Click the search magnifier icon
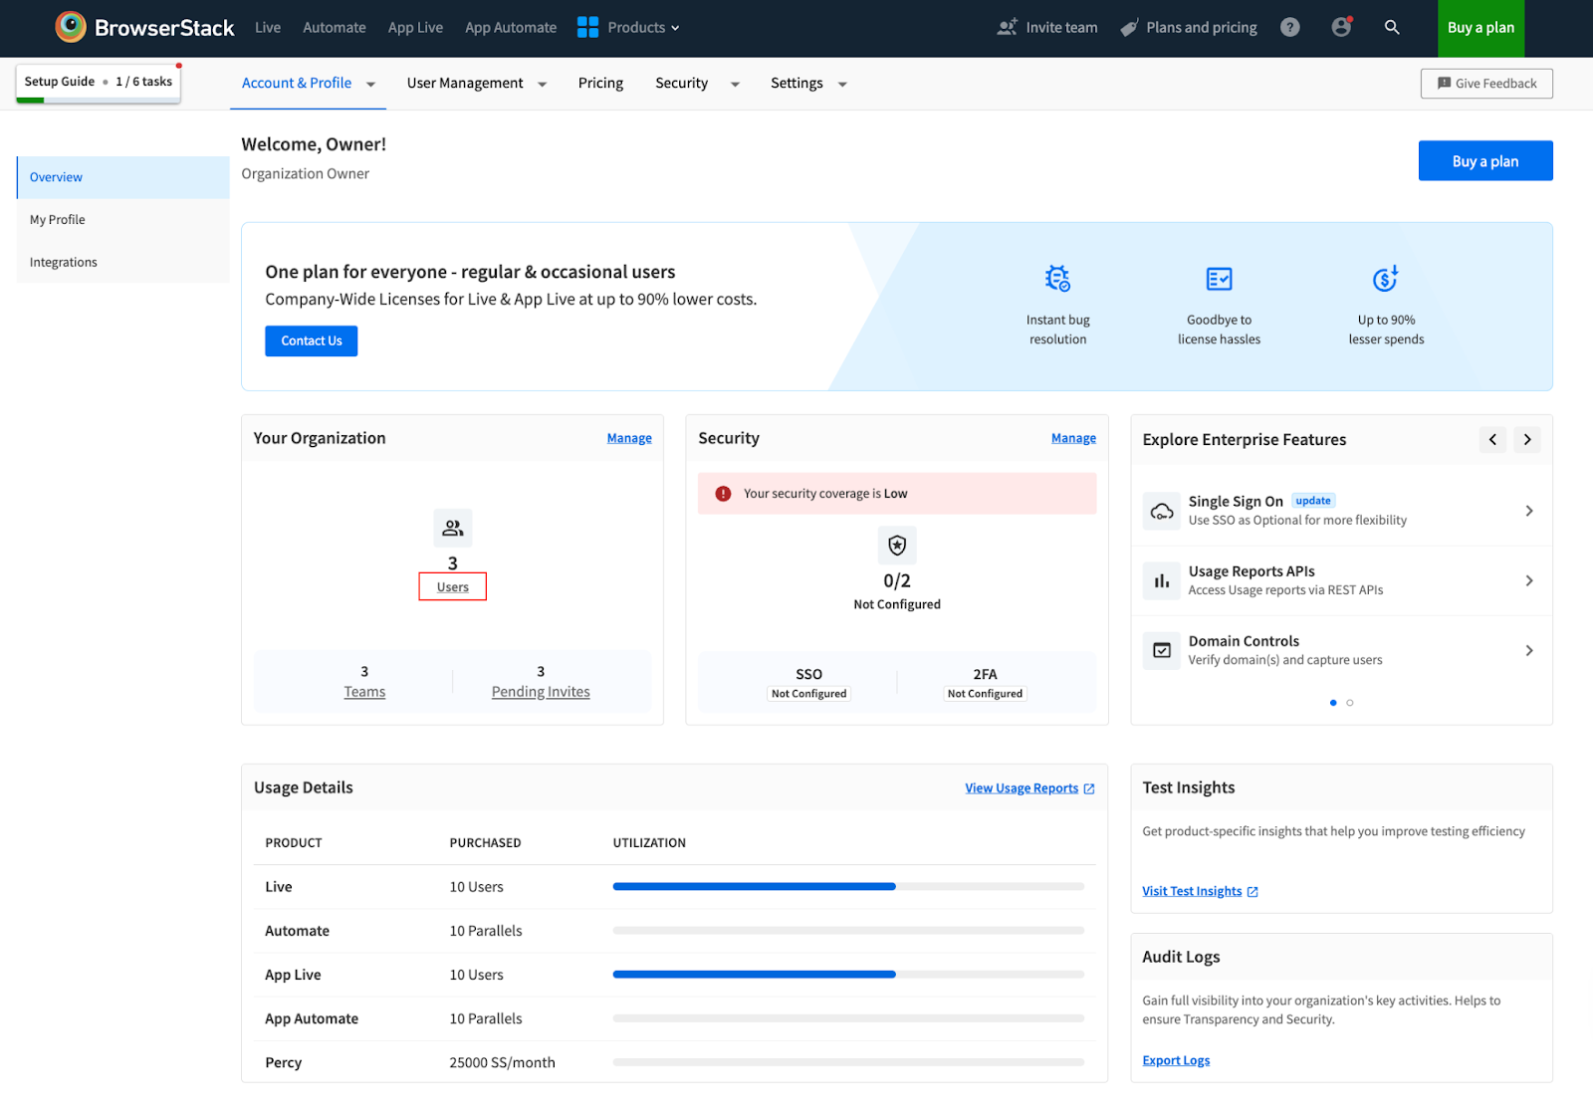1593x1115 pixels. click(1392, 28)
